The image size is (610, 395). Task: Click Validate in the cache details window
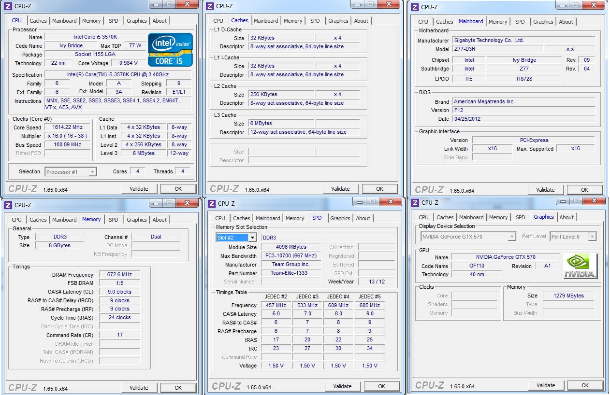point(341,189)
